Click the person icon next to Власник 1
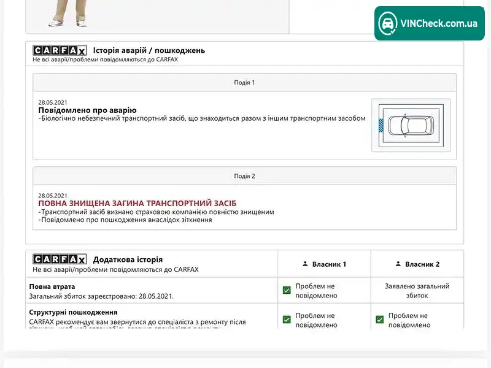Image resolution: width=491 pixels, height=368 pixels. (305, 264)
